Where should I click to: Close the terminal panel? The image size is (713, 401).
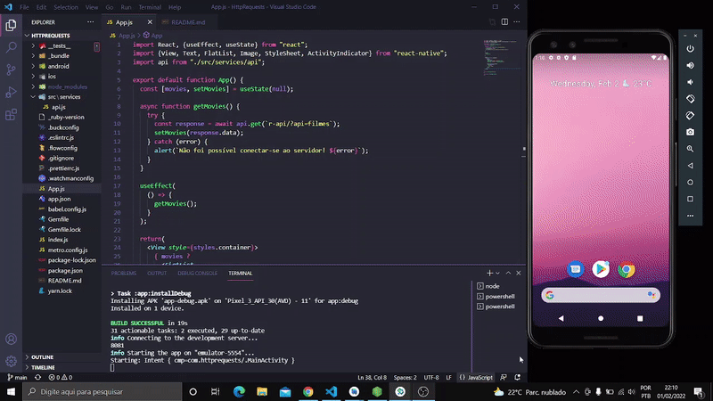coord(519,274)
